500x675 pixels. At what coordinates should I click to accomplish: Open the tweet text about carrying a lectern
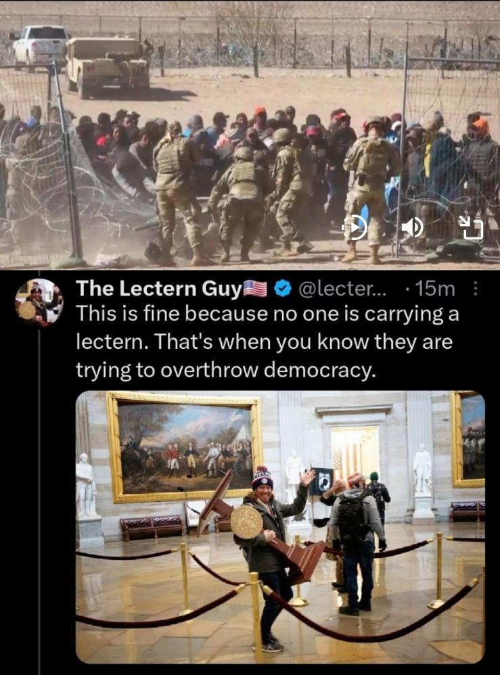267,342
